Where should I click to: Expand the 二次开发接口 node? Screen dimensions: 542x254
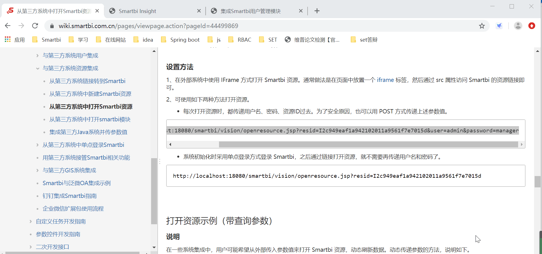click(x=31, y=247)
